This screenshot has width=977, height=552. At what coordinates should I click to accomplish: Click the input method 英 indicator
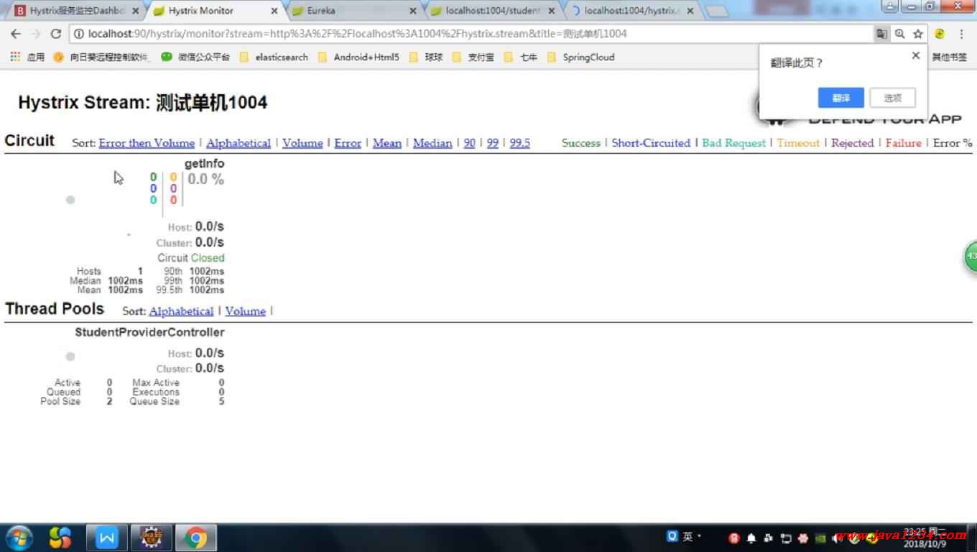click(688, 536)
